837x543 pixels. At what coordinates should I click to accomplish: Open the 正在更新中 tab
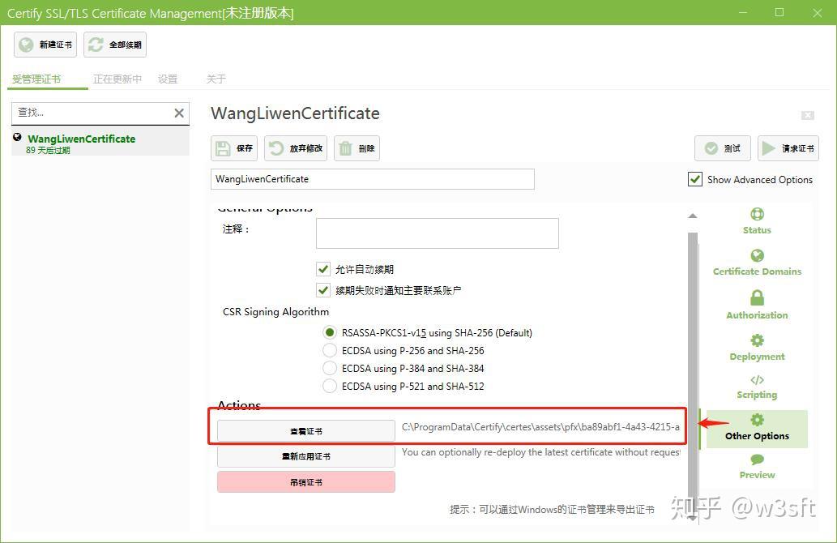(117, 79)
